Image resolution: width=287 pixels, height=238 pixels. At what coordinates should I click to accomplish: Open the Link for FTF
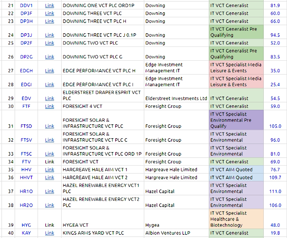[50, 106]
